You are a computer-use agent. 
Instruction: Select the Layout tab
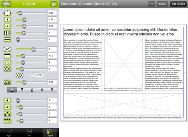(x=50, y=132)
